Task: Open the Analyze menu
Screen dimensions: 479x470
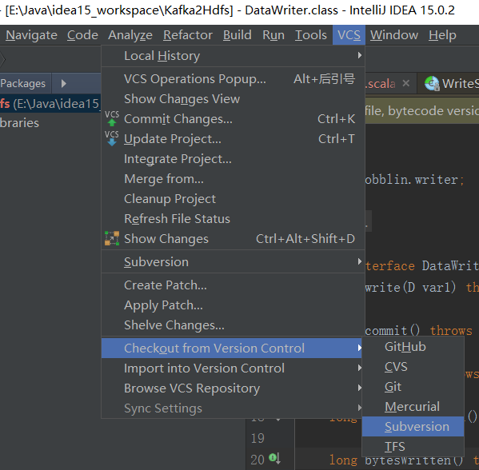Action: [130, 35]
